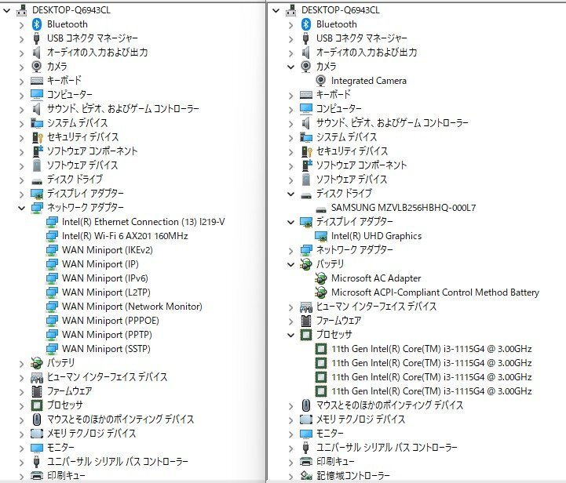Select サウンド、ビデオ、およびゲーム コントローラー in right pane
Viewport: 566px width, 483px height.
click(393, 123)
